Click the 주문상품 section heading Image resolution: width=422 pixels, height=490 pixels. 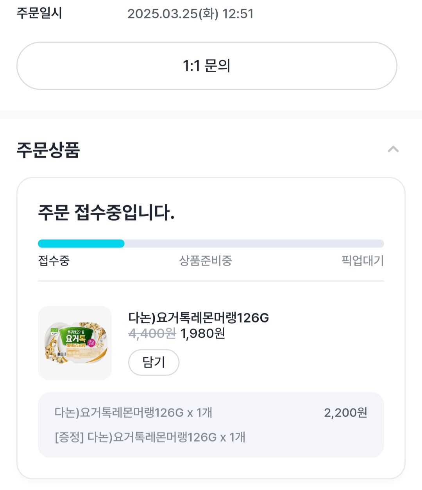pos(48,150)
